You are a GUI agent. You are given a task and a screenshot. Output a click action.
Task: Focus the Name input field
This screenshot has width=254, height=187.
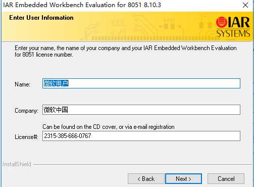click(141, 83)
